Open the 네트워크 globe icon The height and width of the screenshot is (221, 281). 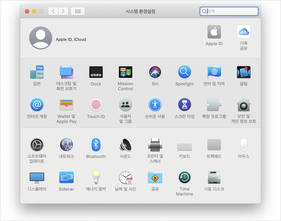tap(66, 145)
